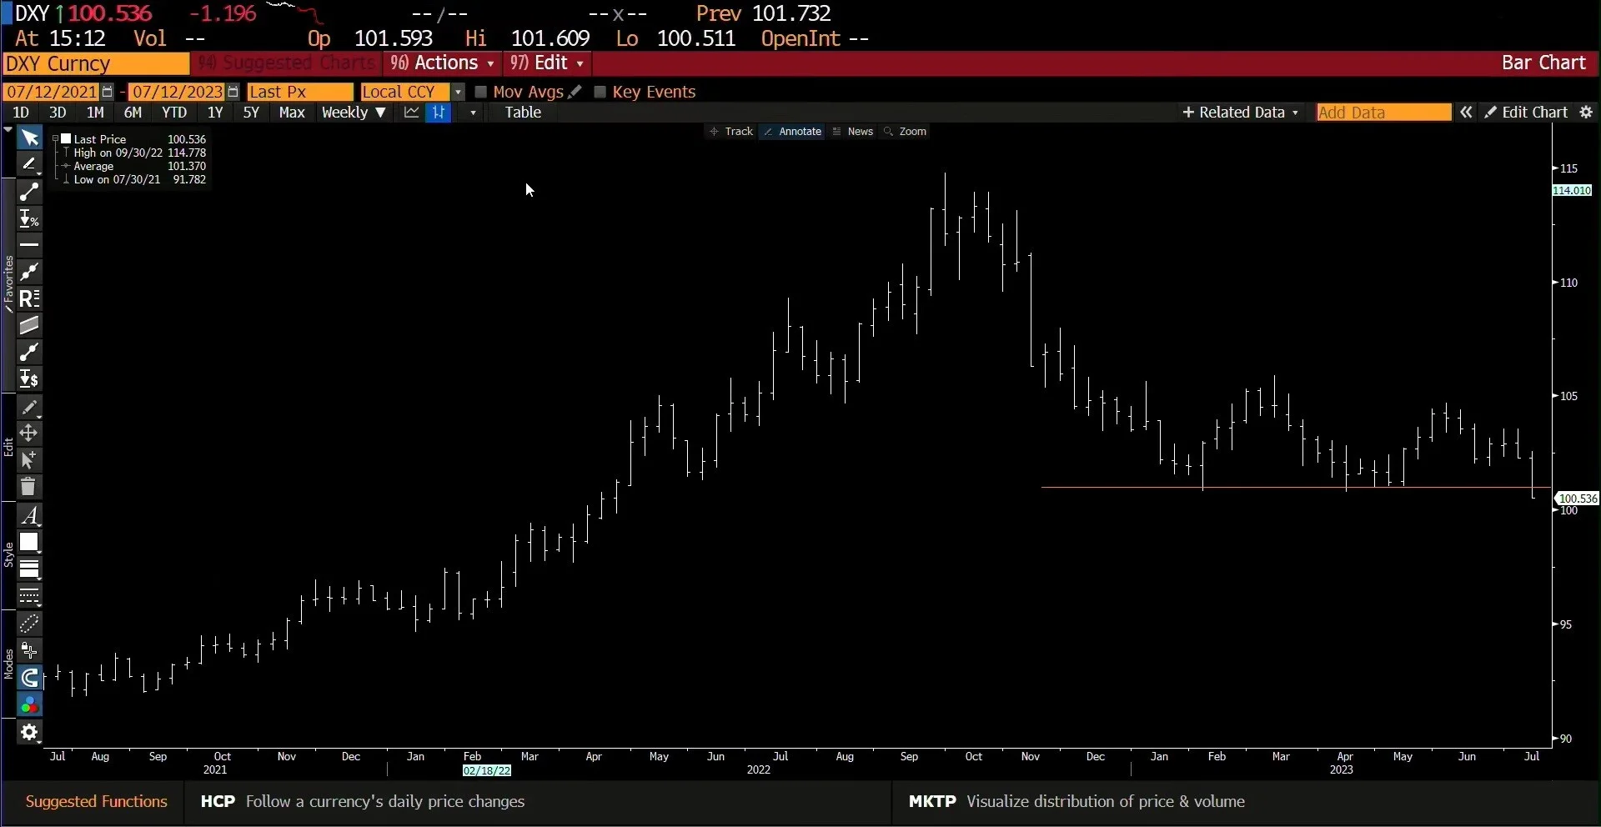1601x827 pixels.
Task: Toggle Annotate mode on the chart
Action: pos(792,132)
